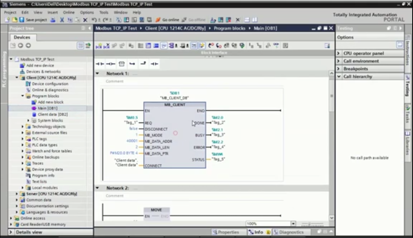Image resolution: width=413 pixels, height=238 pixels.
Task: Click the Save project toolbar icon
Action: point(21,20)
